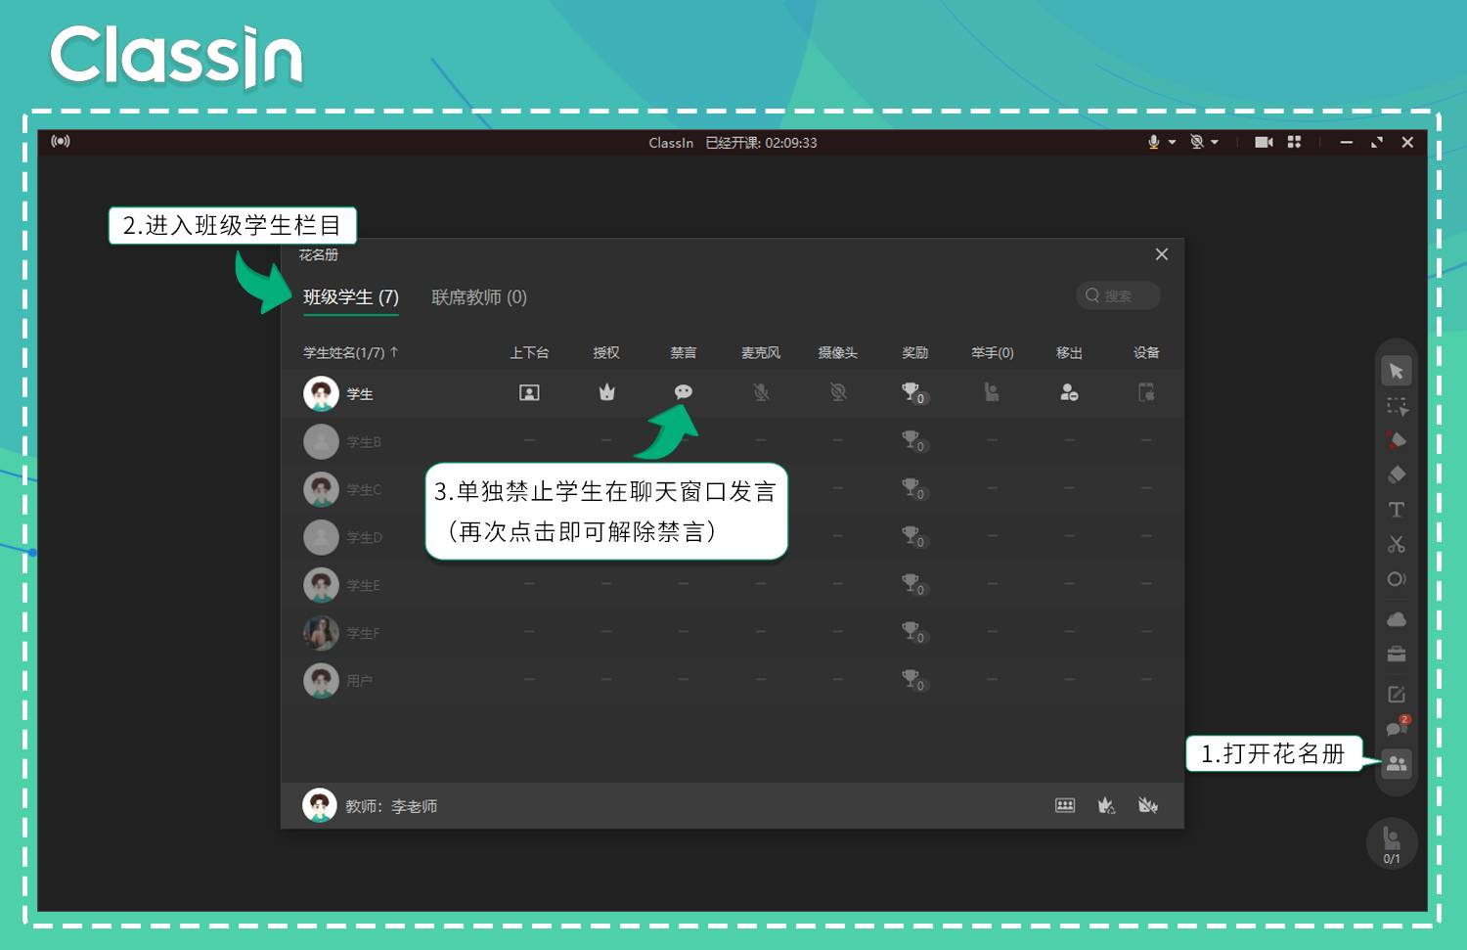1467x950 pixels.
Task: Select the text T tool
Action: click(x=1397, y=510)
